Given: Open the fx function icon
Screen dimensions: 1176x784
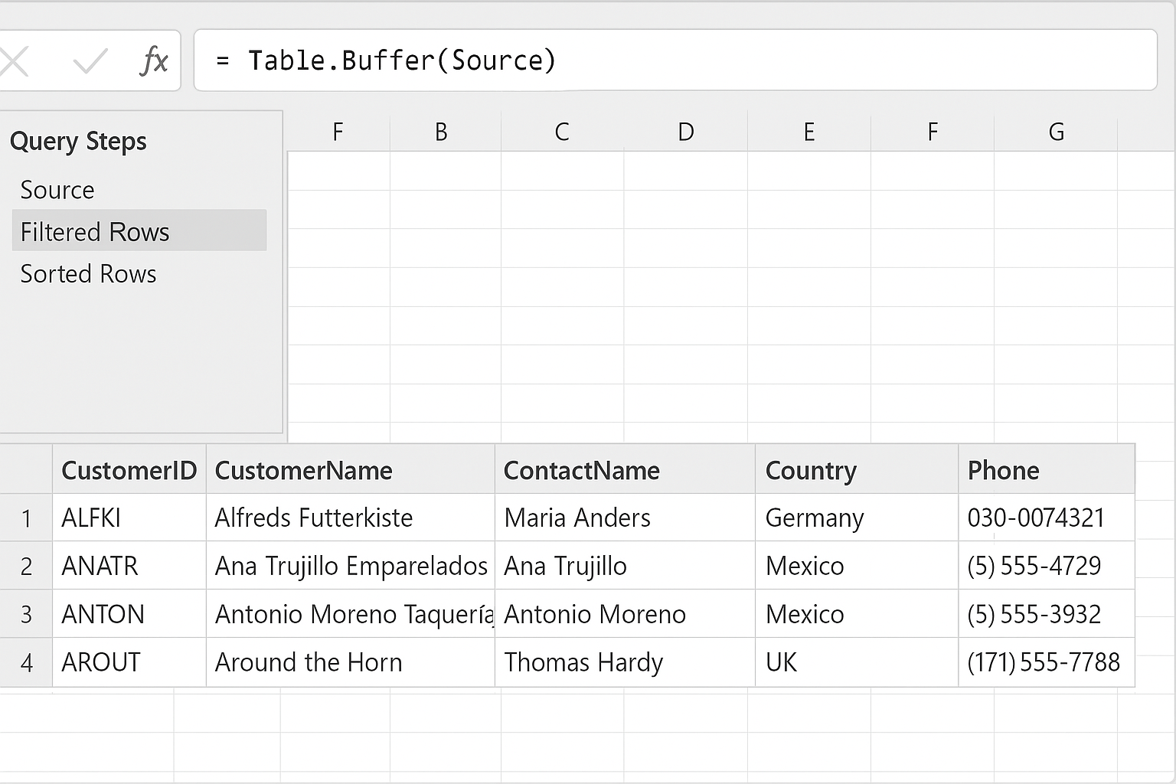Looking at the screenshot, I should point(154,60).
